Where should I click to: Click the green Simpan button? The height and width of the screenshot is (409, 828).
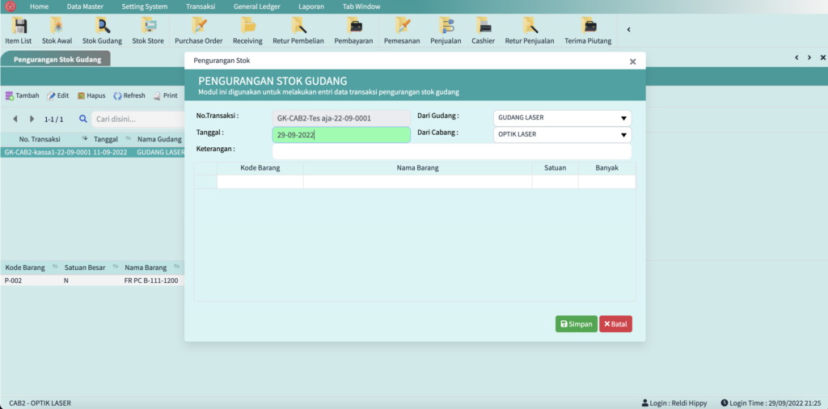pos(576,324)
